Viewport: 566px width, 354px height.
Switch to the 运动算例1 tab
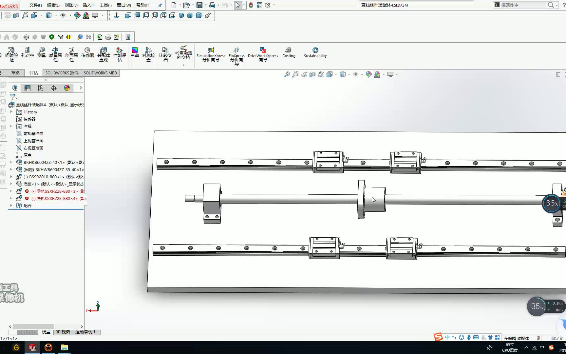pyautogui.click(x=85, y=332)
